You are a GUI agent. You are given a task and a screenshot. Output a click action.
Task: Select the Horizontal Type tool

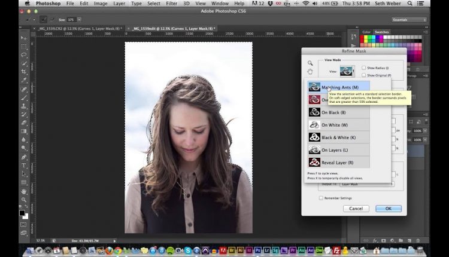(x=23, y=166)
